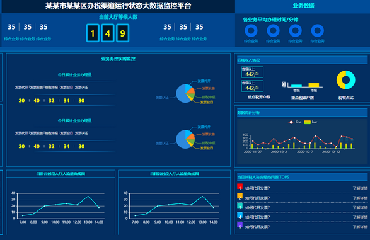
Task: Click the blue number 4 rank badge
Action: (x=240, y=215)
